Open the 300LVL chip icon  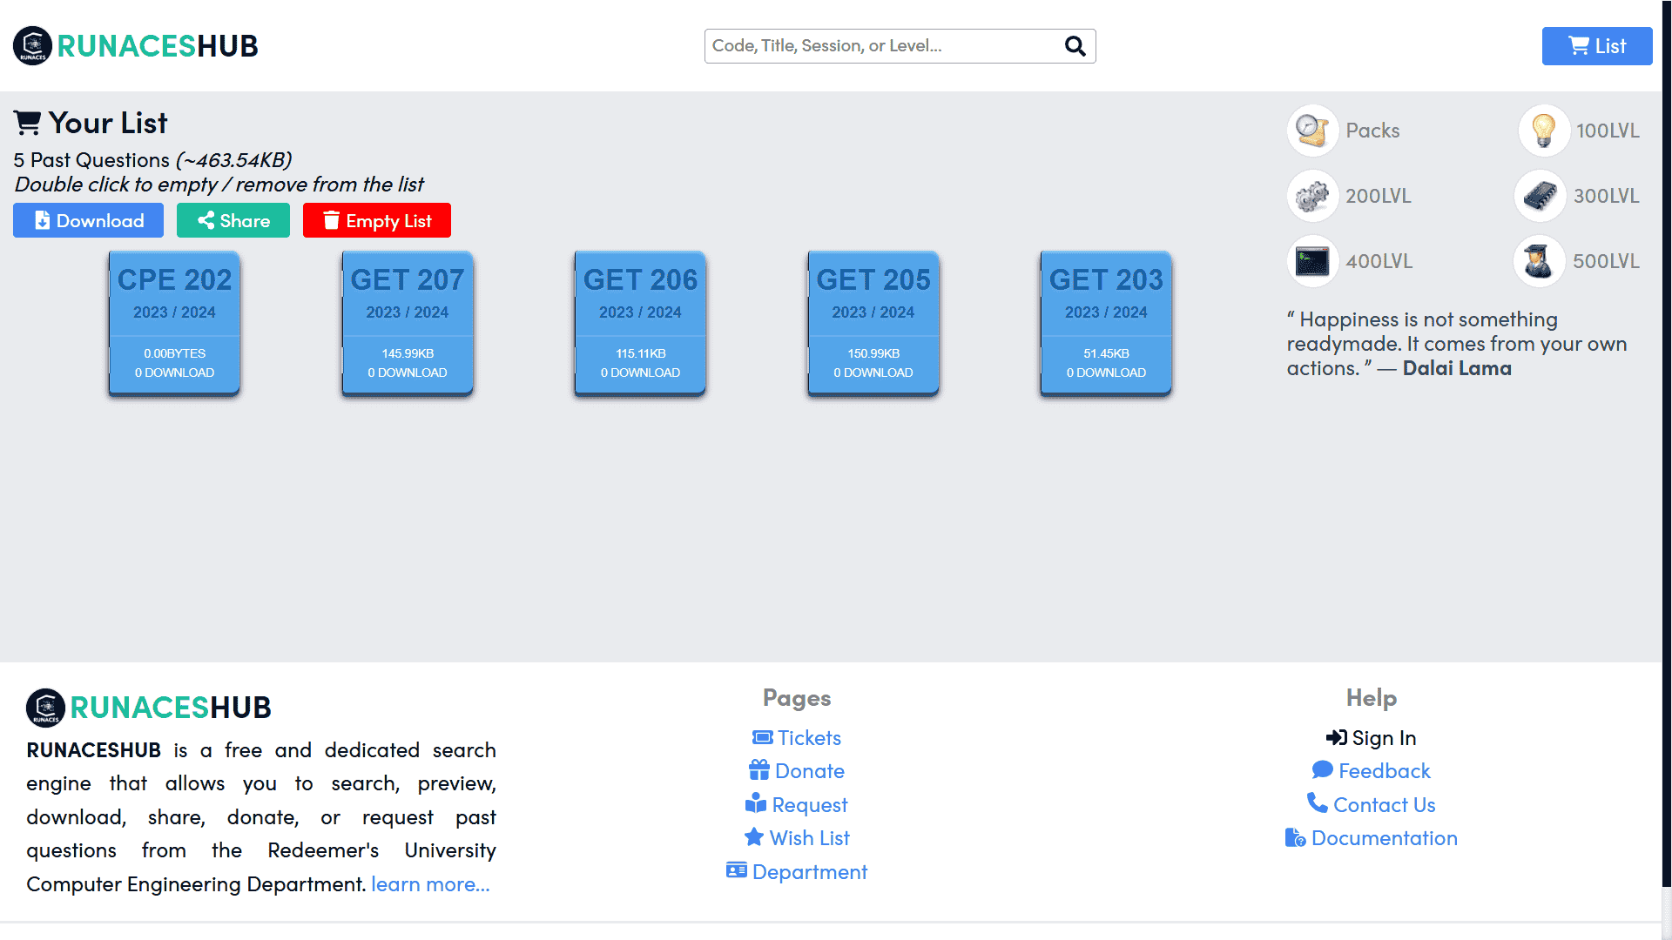[1540, 196]
